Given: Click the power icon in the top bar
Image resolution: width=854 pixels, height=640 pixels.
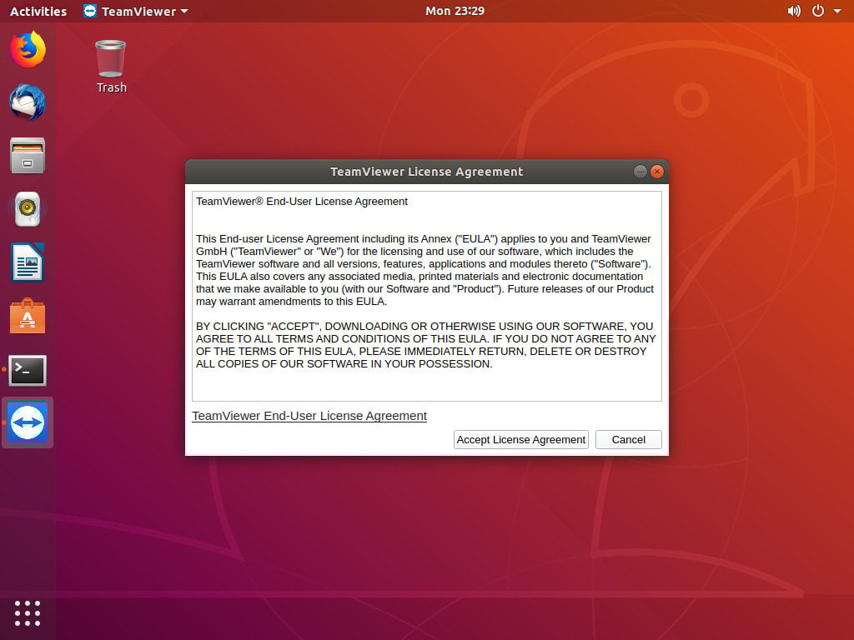Looking at the screenshot, I should click(x=818, y=11).
